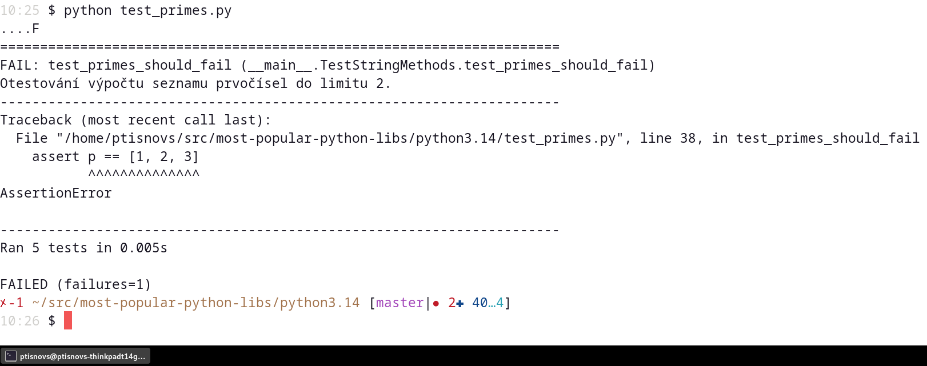The image size is (927, 366).
Task: Click the 10:26 timestamp in the prompt
Action: (20, 321)
